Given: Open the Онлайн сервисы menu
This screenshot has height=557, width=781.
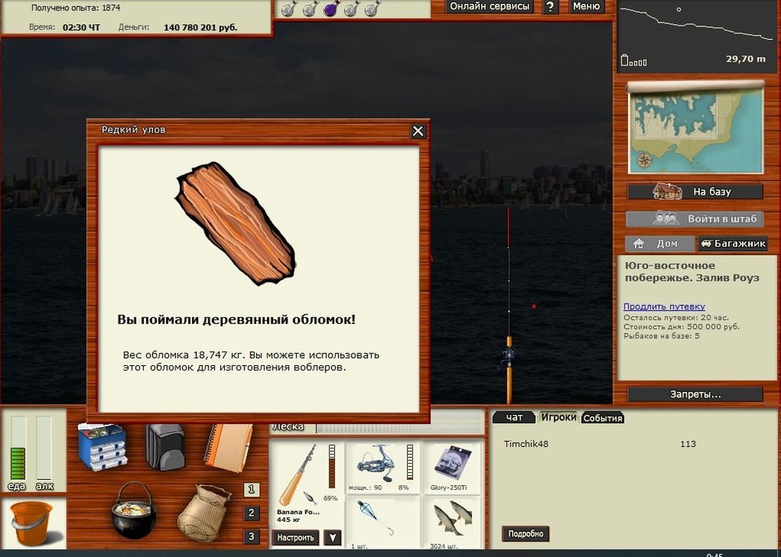Looking at the screenshot, I should coord(490,7).
